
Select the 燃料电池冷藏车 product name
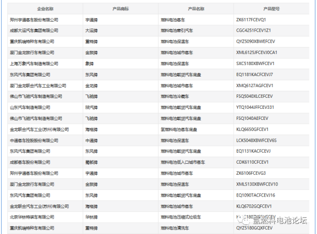175,96
